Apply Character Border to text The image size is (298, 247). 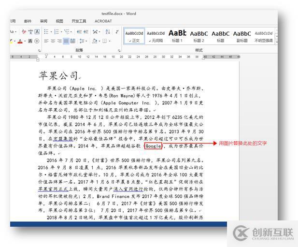click(x=37, y=31)
